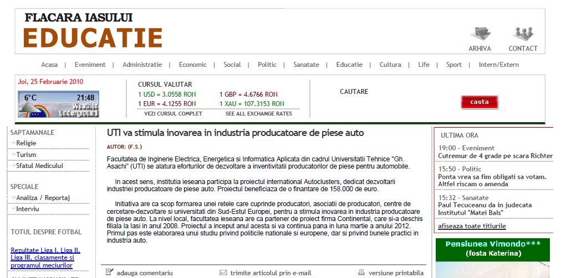Open SEE ALL EXCHANGE RATES link

pyautogui.click(x=259, y=113)
